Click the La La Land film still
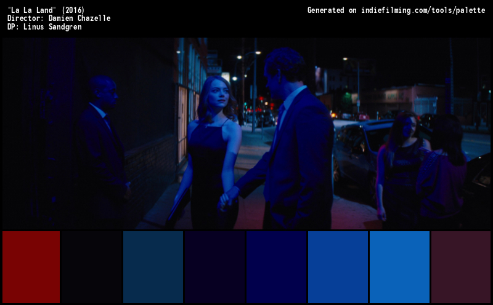Screen dimensions: 493x305 (x=246, y=133)
